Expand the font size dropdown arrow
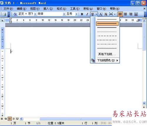This screenshot has width=147, height=126. point(76,14)
